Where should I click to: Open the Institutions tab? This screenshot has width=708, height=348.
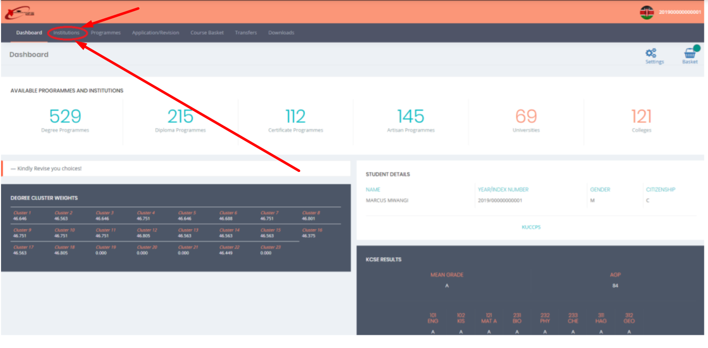click(66, 33)
